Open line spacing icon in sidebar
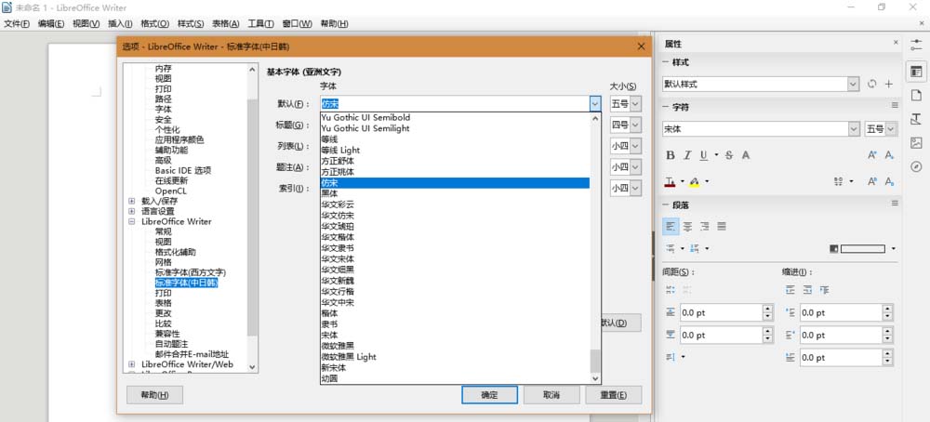This screenshot has height=422, width=930. click(x=671, y=357)
